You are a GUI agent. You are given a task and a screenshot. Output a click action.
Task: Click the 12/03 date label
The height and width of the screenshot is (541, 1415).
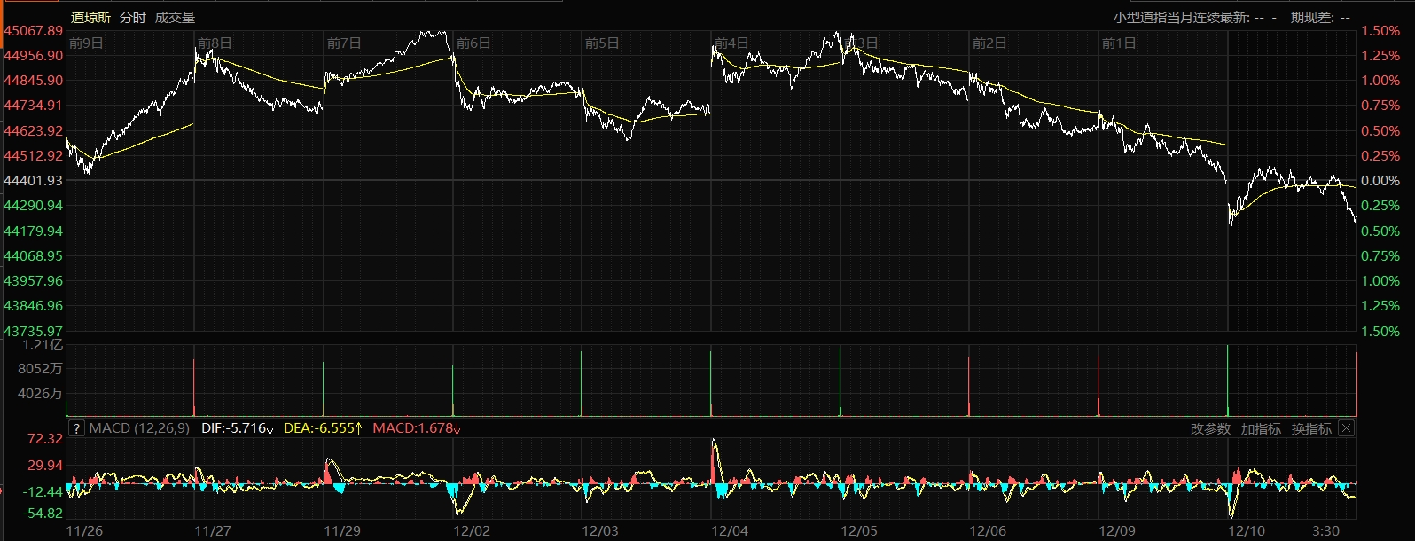click(x=600, y=530)
